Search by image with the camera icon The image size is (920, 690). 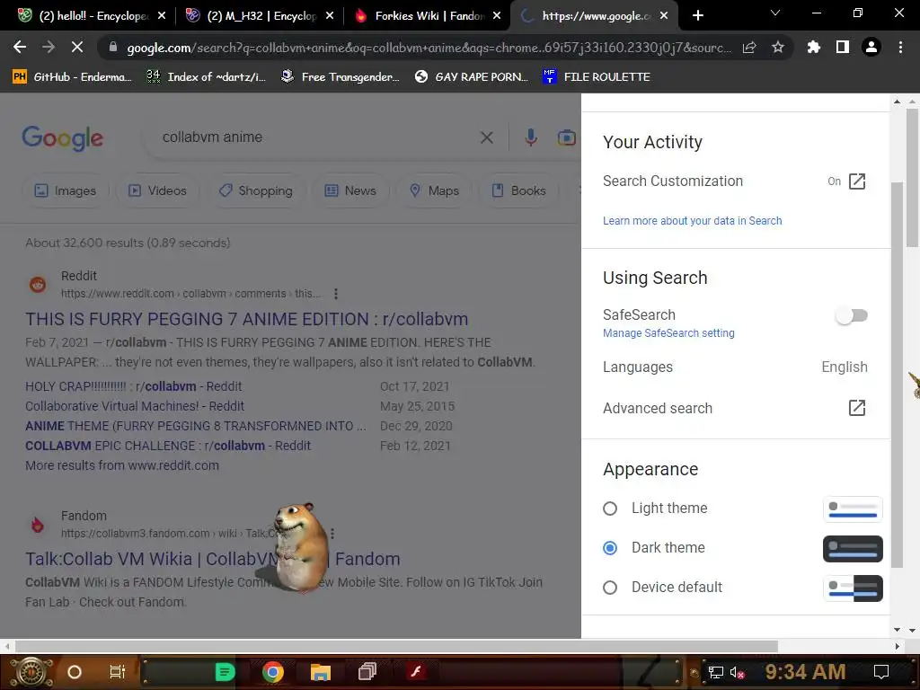point(566,137)
